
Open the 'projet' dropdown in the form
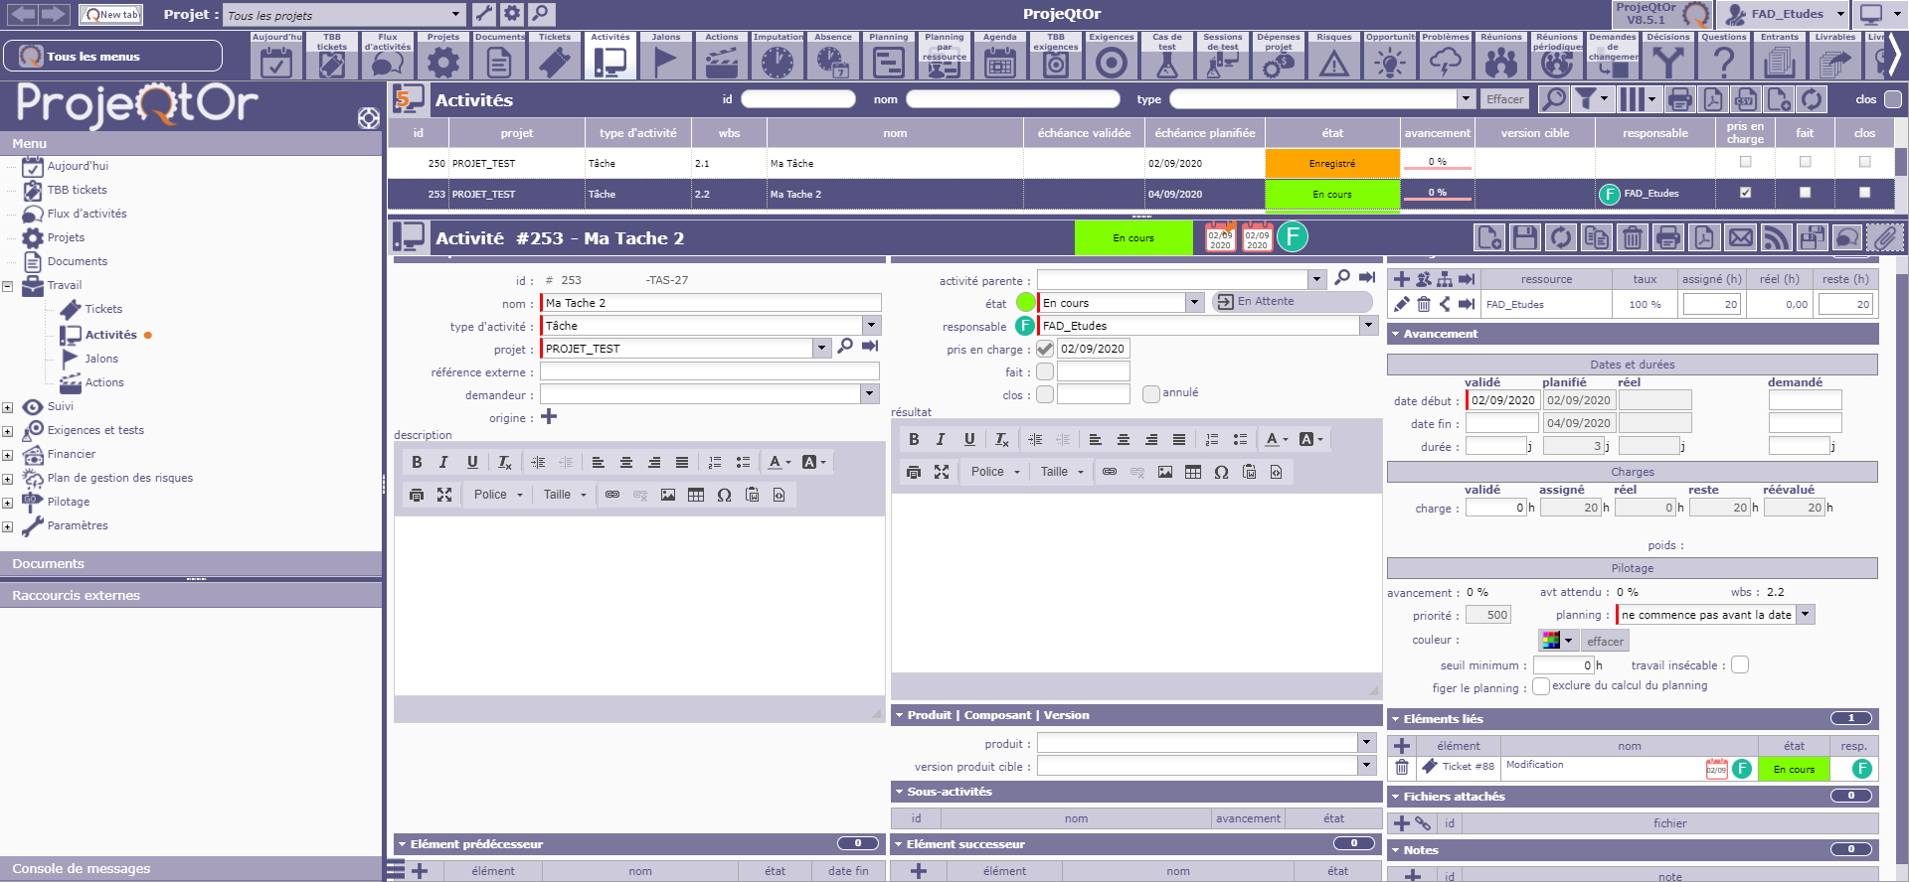[822, 349]
